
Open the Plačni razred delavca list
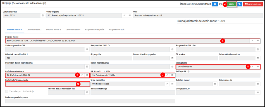tap(87, 75)
